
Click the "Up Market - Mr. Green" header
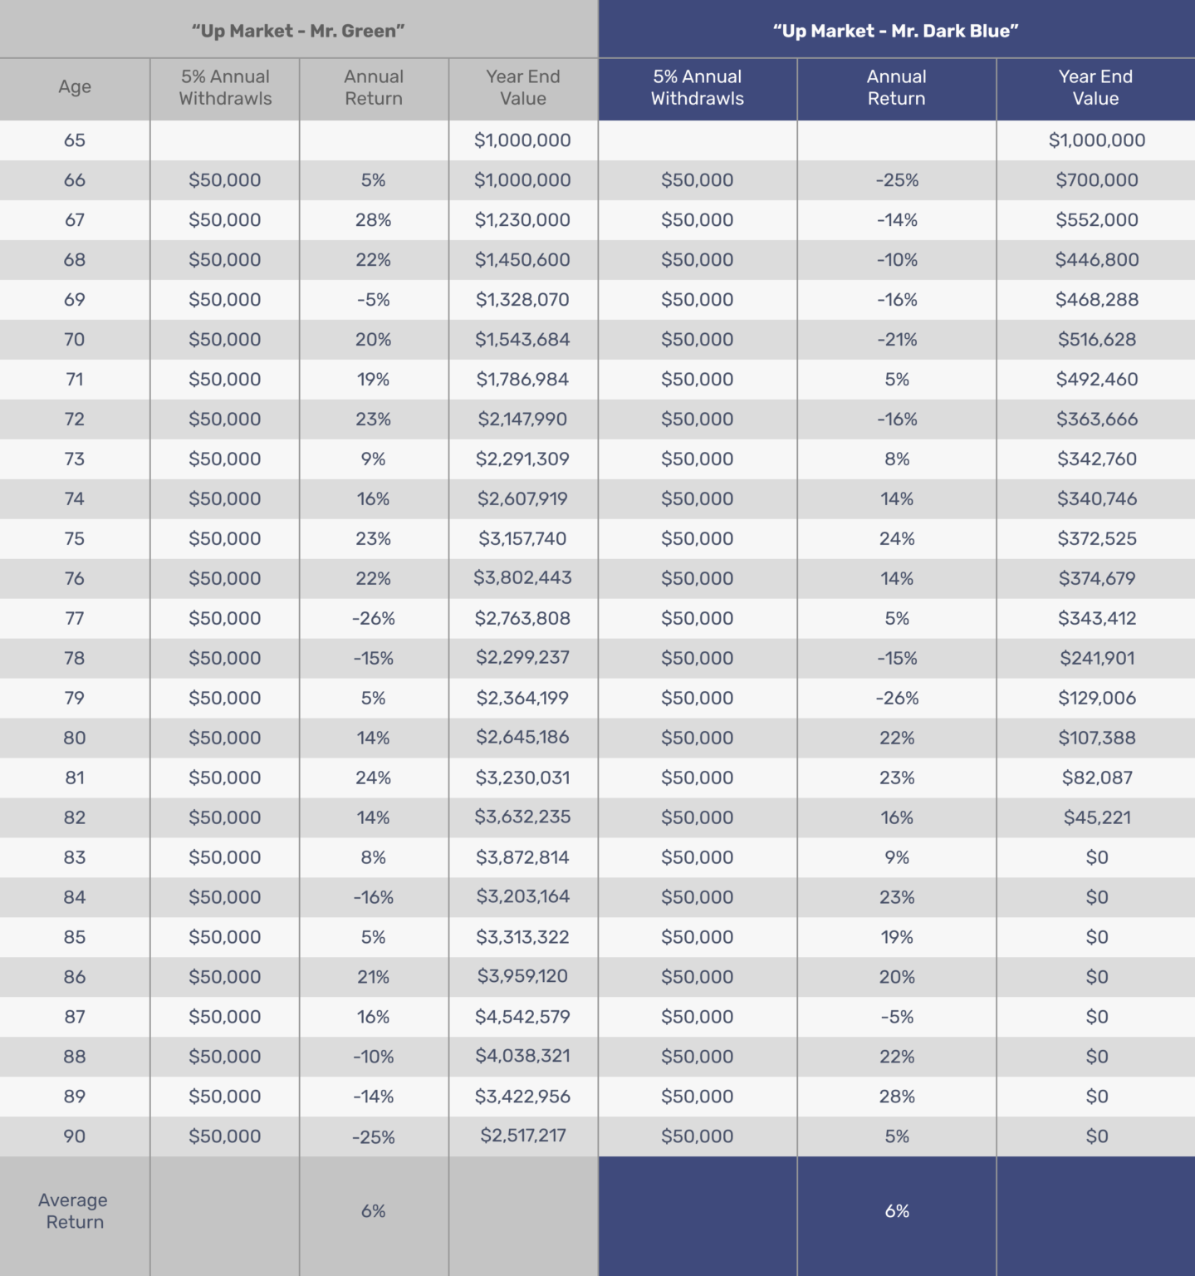(298, 31)
